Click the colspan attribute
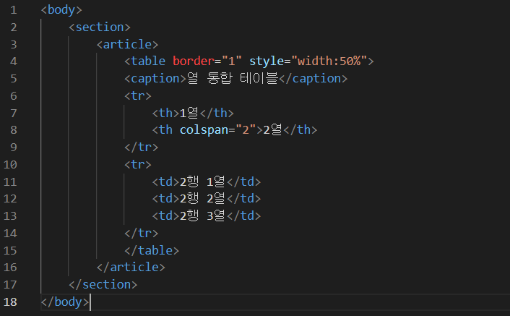Screen dimensions: 510x316 point(204,130)
